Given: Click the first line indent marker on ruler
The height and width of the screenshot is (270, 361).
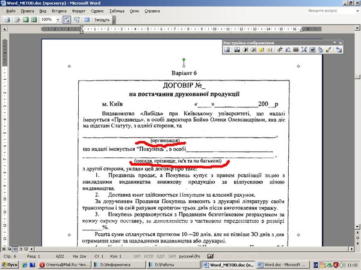Looking at the screenshot, I should [81, 28].
